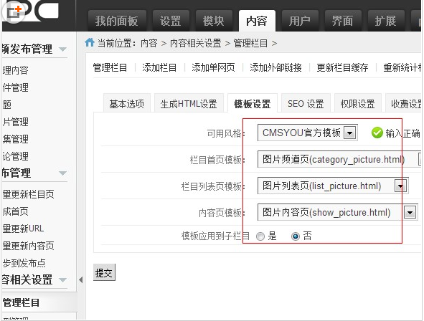424x321 pixels.
Task: Open the 可用风格 style dropdown
Action: [308, 133]
